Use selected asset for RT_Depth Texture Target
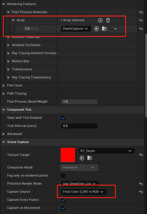 tap(82, 158)
